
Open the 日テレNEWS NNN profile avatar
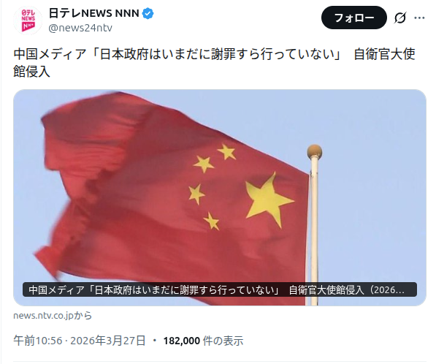(x=28, y=20)
